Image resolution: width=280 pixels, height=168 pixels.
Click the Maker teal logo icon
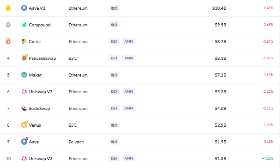[24, 75]
